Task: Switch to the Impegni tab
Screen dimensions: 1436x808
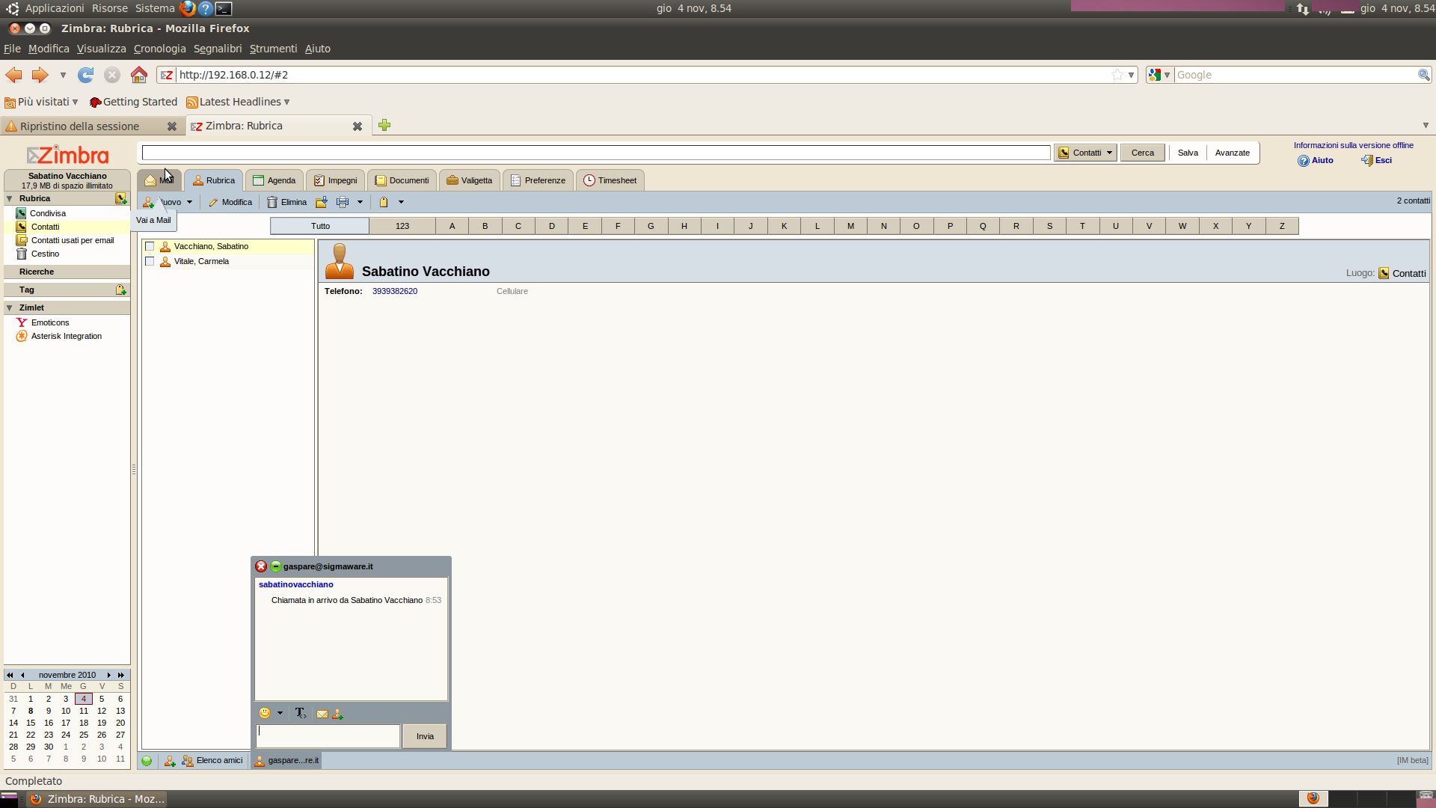Action: pos(336,180)
